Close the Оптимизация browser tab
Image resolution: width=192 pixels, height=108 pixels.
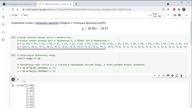(x=35, y=4)
